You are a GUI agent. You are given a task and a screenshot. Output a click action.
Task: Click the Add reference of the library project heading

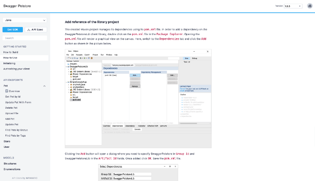coord(92,22)
